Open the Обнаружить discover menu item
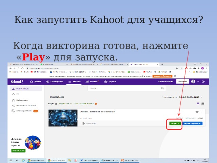The height and width of the screenshot is (163, 217). pyautogui.click(x=55, y=81)
